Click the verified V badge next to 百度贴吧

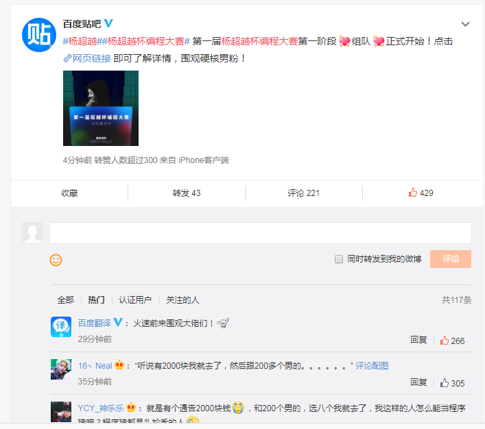click(108, 23)
